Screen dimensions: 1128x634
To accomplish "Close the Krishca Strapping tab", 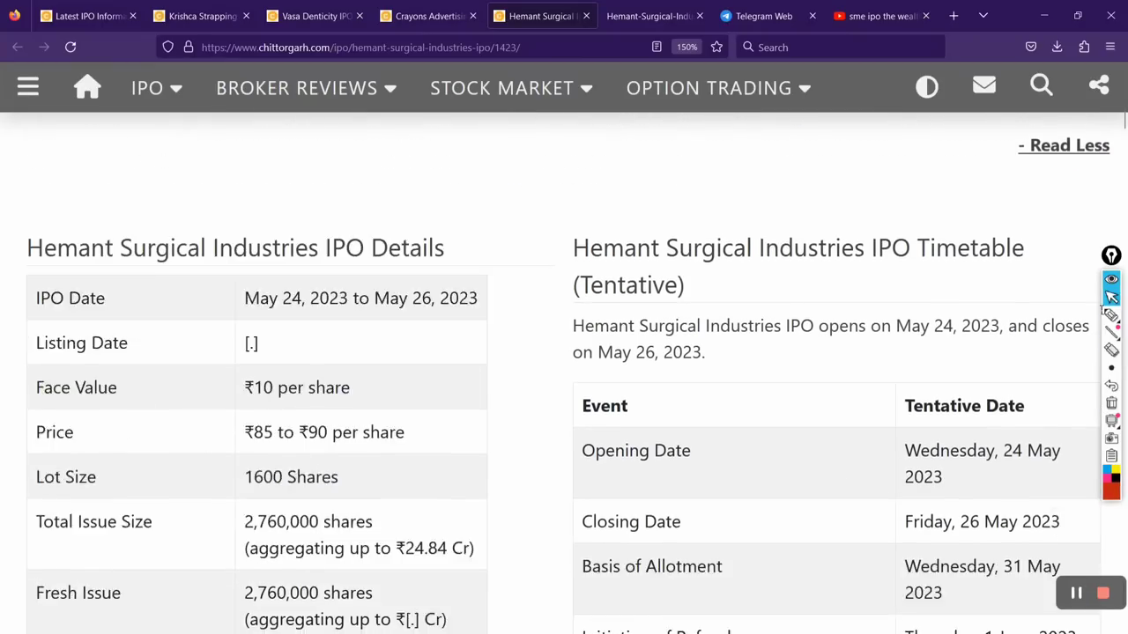I will pyautogui.click(x=246, y=16).
